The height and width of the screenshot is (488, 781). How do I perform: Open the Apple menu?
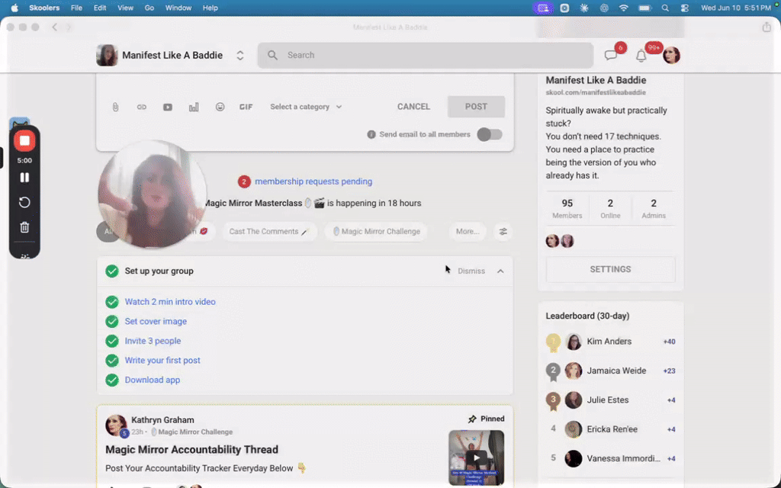(x=14, y=8)
